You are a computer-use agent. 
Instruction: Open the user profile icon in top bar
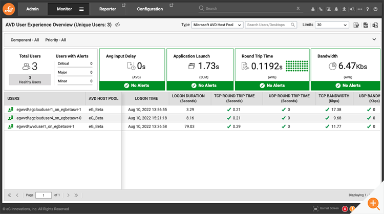313,9
